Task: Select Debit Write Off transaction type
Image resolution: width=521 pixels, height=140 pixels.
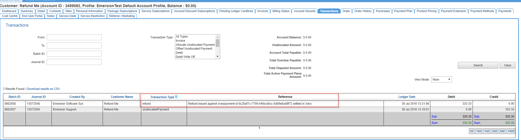Action: (x=185, y=57)
